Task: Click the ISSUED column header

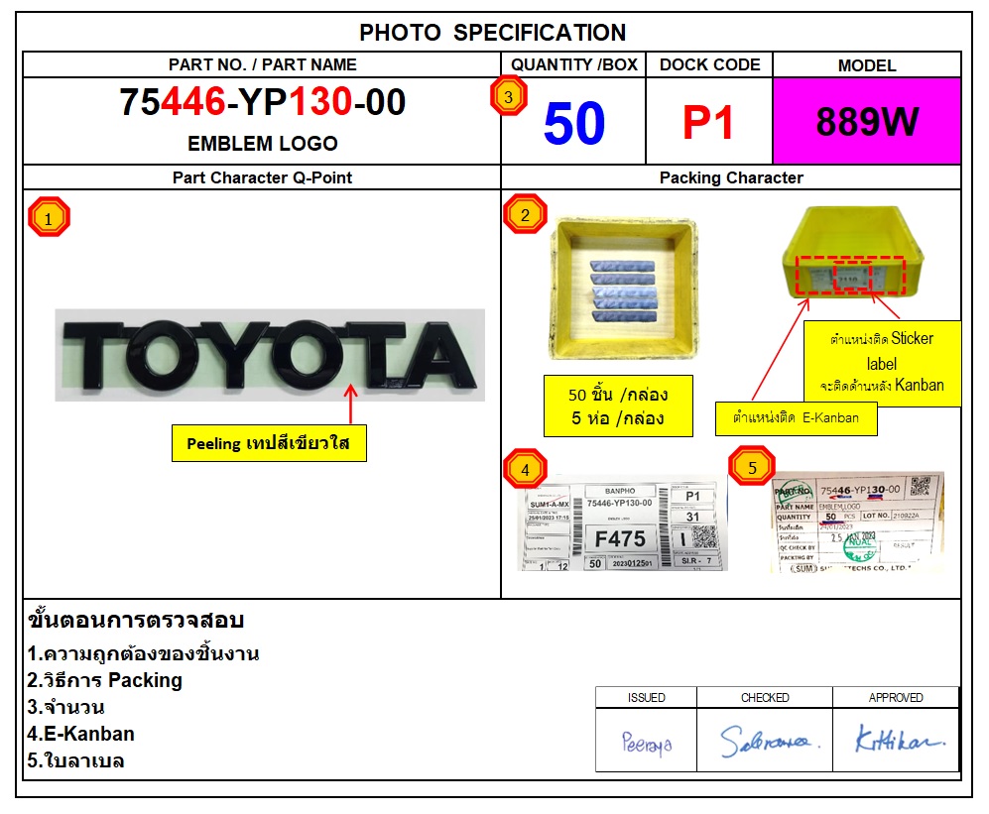Action: click(x=646, y=697)
